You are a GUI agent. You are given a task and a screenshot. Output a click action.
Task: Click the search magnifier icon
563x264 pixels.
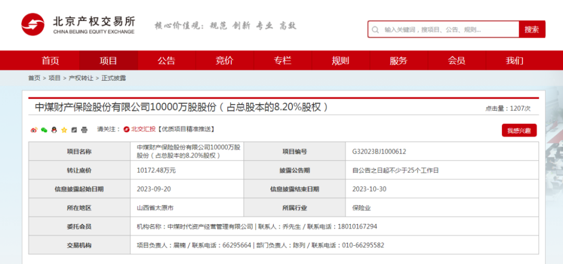[x=375, y=29]
